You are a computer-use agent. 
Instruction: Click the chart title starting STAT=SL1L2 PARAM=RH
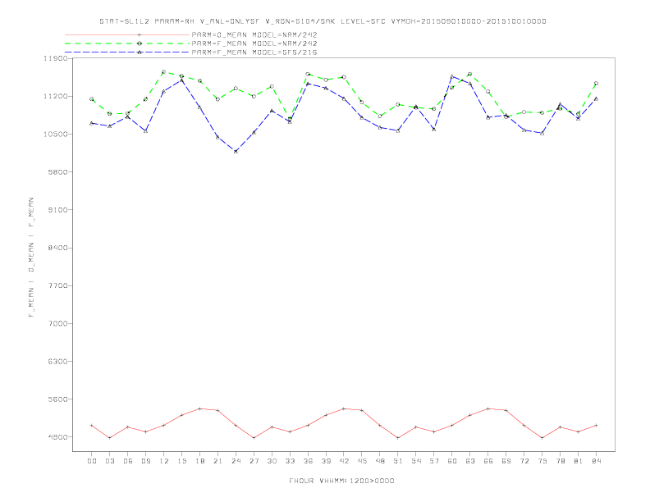323,21
